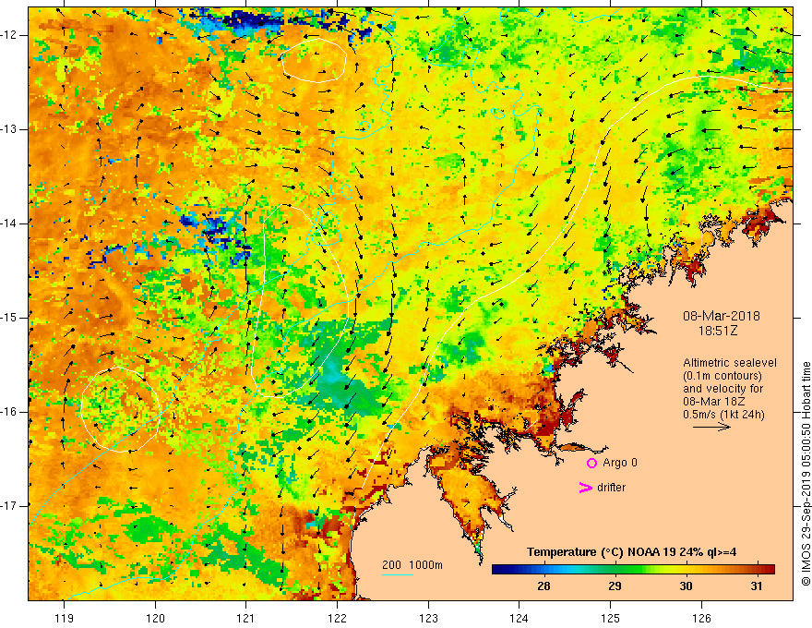
Task: Click the colorbar tick label 31
Action: 757,586
